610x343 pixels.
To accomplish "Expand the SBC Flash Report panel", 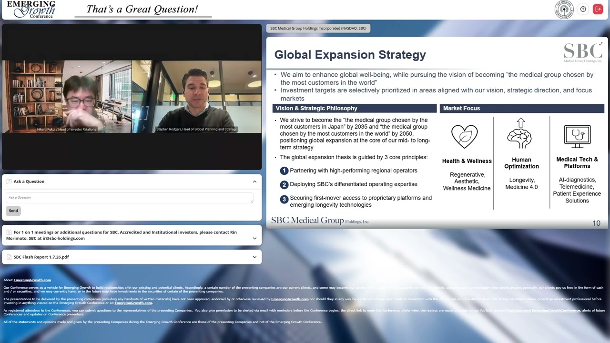I will click(254, 257).
